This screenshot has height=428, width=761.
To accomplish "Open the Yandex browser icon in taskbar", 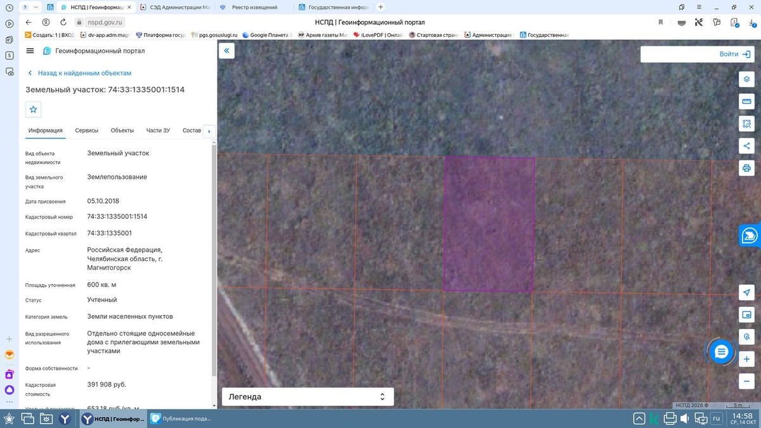I will [65, 418].
